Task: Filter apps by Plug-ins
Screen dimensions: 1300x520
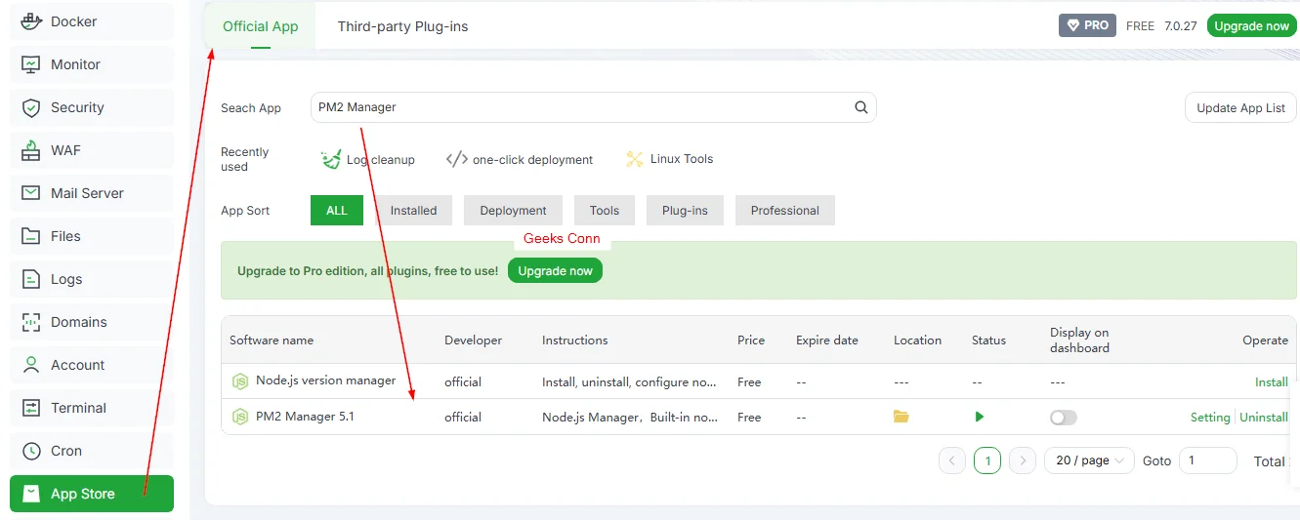Action: 685,210
